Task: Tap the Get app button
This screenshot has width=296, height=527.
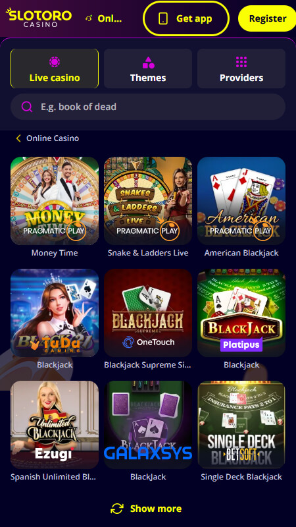Action: [186, 18]
